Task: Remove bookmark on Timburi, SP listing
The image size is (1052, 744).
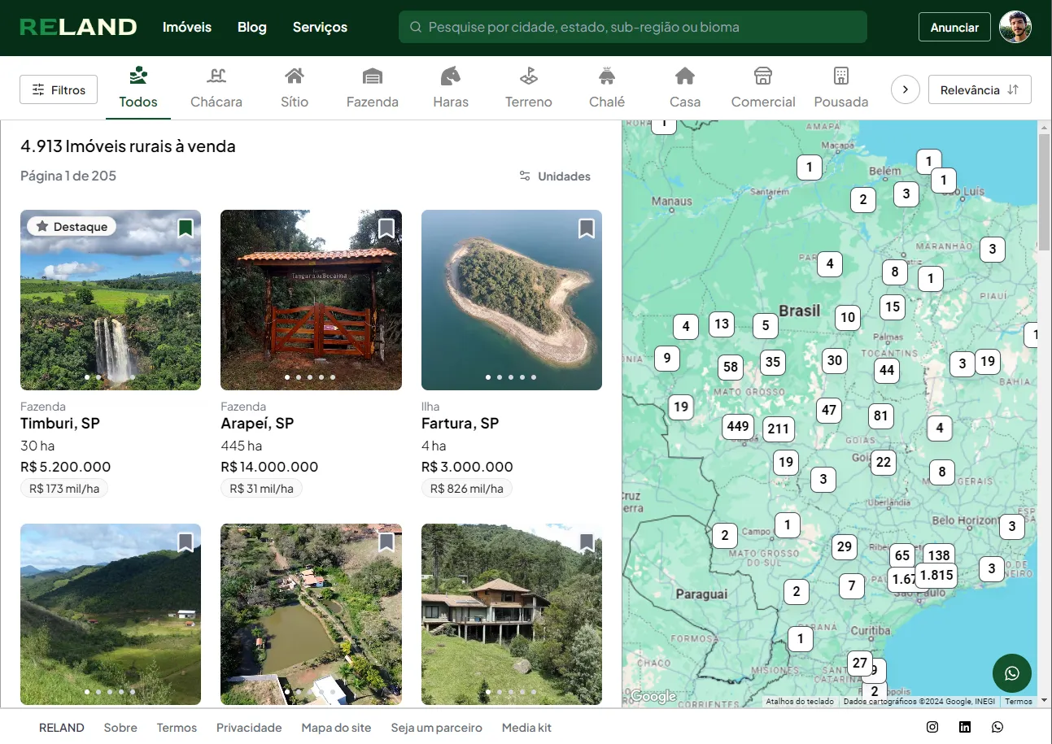Action: [x=186, y=228]
